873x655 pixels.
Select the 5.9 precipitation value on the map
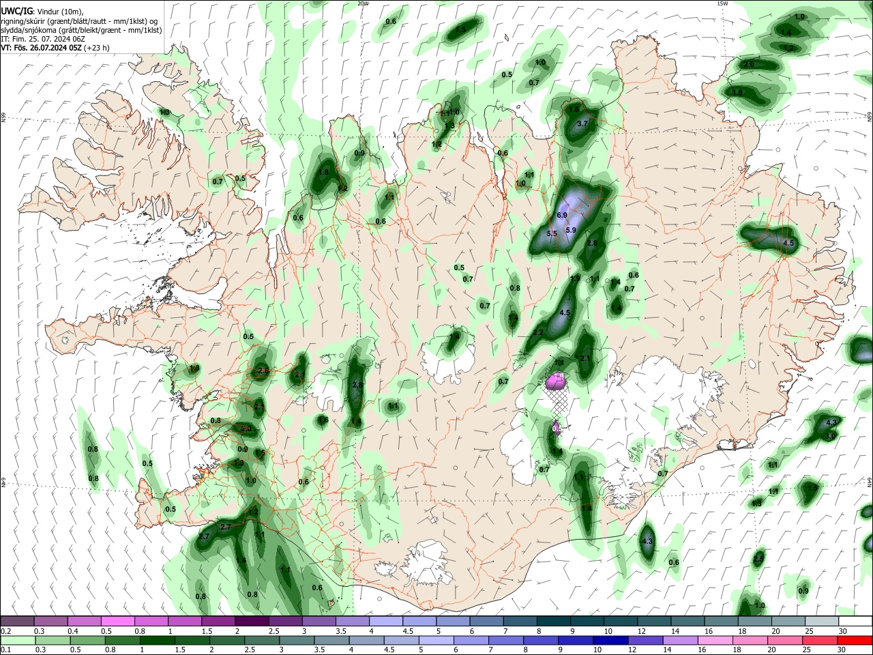click(571, 230)
